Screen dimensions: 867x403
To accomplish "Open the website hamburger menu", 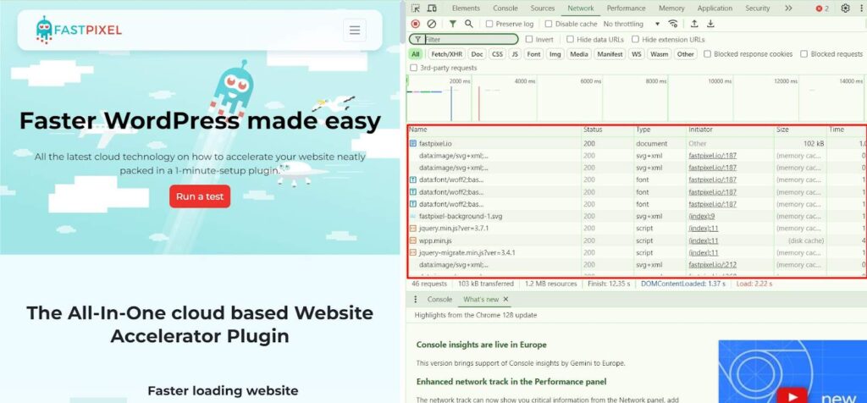I will (355, 30).
